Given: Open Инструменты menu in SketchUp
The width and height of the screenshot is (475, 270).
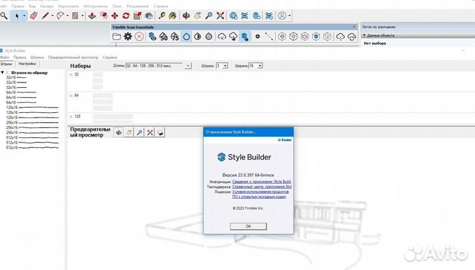Looking at the screenshot, I should 96,6.
